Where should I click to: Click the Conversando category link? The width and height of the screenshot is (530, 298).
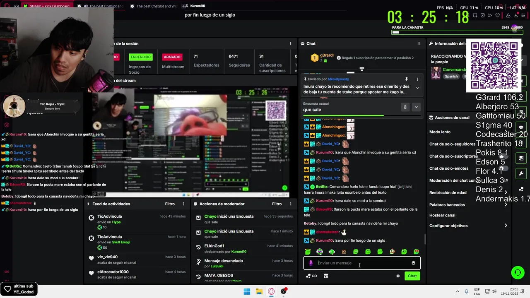click(454, 70)
